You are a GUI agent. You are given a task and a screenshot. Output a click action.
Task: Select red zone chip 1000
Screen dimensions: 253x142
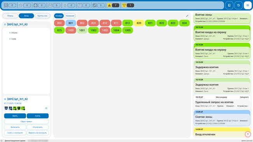71,30
